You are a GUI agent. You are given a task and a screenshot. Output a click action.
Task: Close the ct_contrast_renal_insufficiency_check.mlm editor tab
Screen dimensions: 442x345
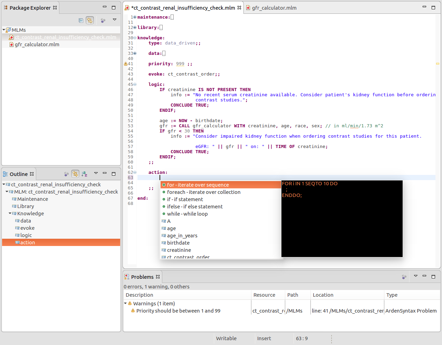tap(239, 8)
